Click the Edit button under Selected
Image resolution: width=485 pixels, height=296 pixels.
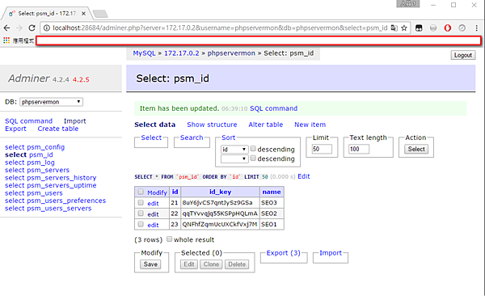pyautogui.click(x=188, y=264)
